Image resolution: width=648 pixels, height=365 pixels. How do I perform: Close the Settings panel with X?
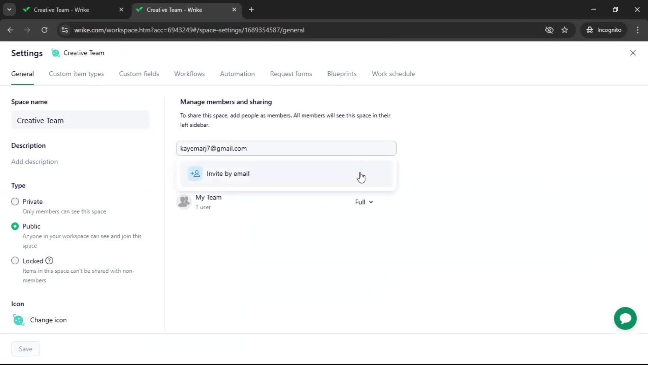[x=633, y=53]
